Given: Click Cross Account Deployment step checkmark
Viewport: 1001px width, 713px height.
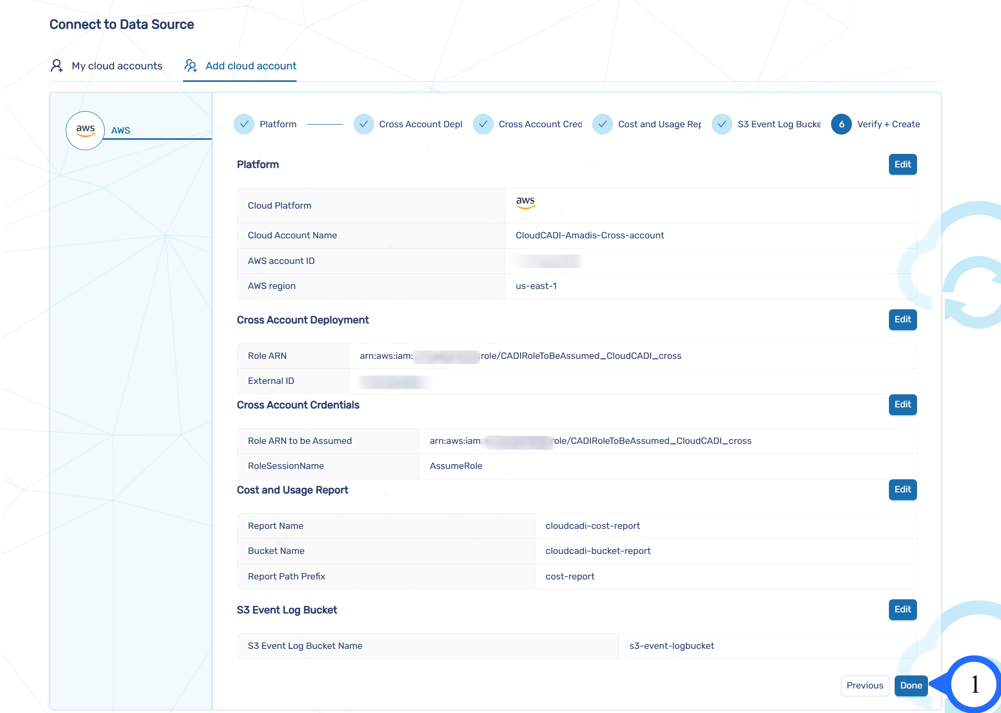Looking at the screenshot, I should (363, 124).
